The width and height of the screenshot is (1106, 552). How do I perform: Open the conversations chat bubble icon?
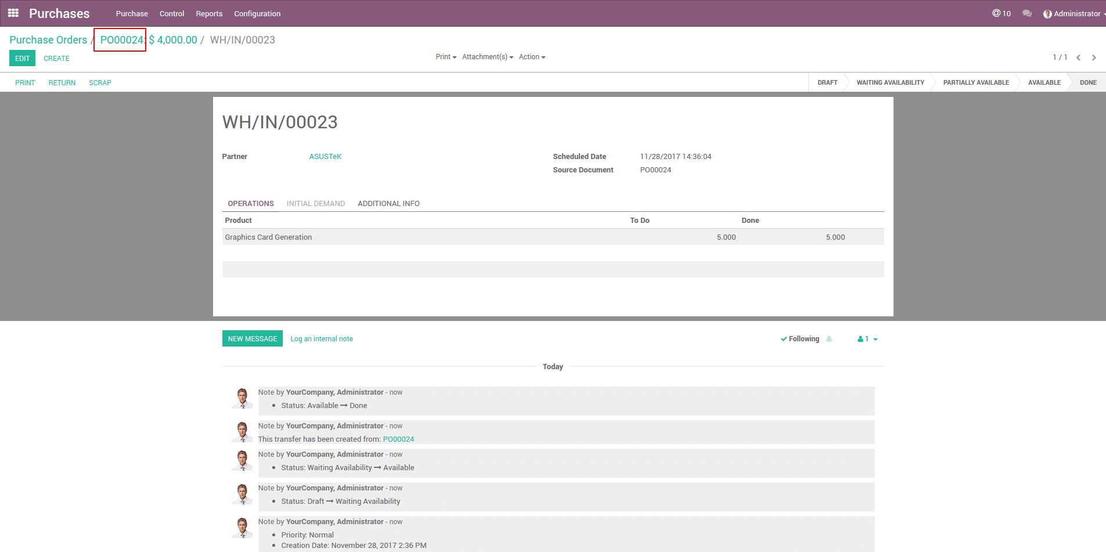[1027, 13]
